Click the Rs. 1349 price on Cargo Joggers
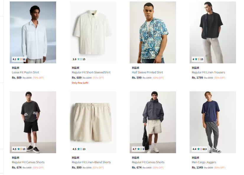This screenshot has height=175, width=244. pyautogui.click(x=197, y=168)
